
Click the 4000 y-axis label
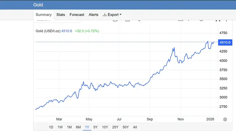click(223, 61)
